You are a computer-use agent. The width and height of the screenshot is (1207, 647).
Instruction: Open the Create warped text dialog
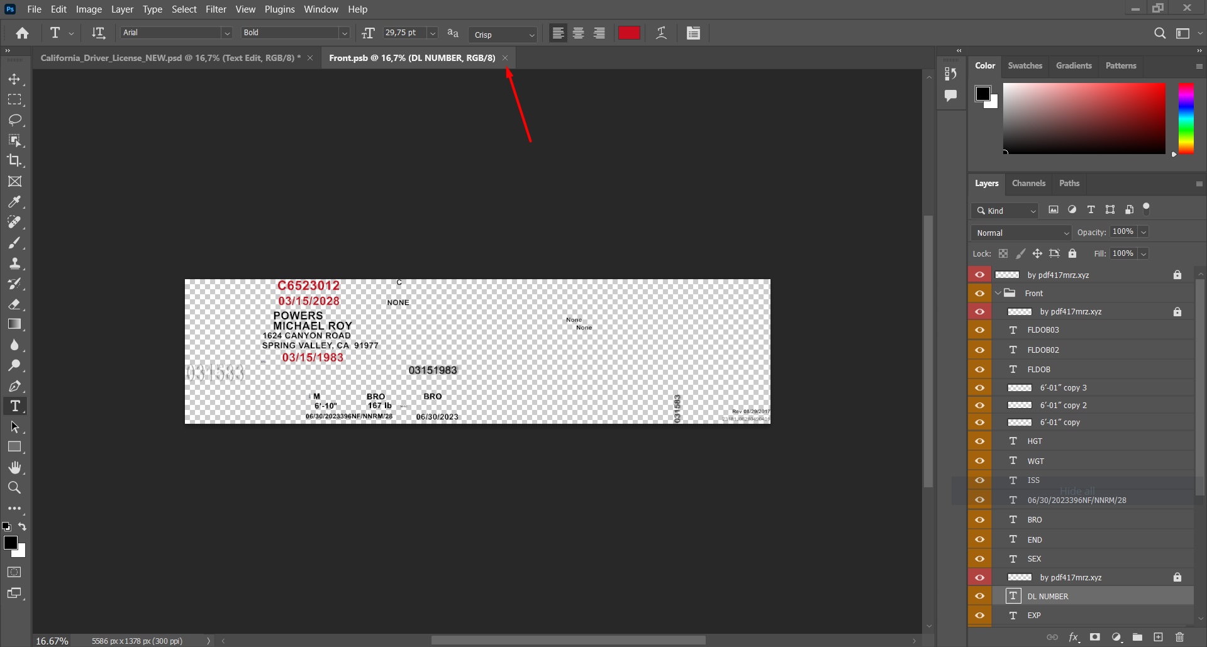click(x=660, y=33)
